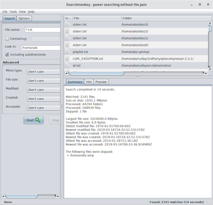Uncheck Including subdirectories
The image size is (213, 205).
[7, 55]
